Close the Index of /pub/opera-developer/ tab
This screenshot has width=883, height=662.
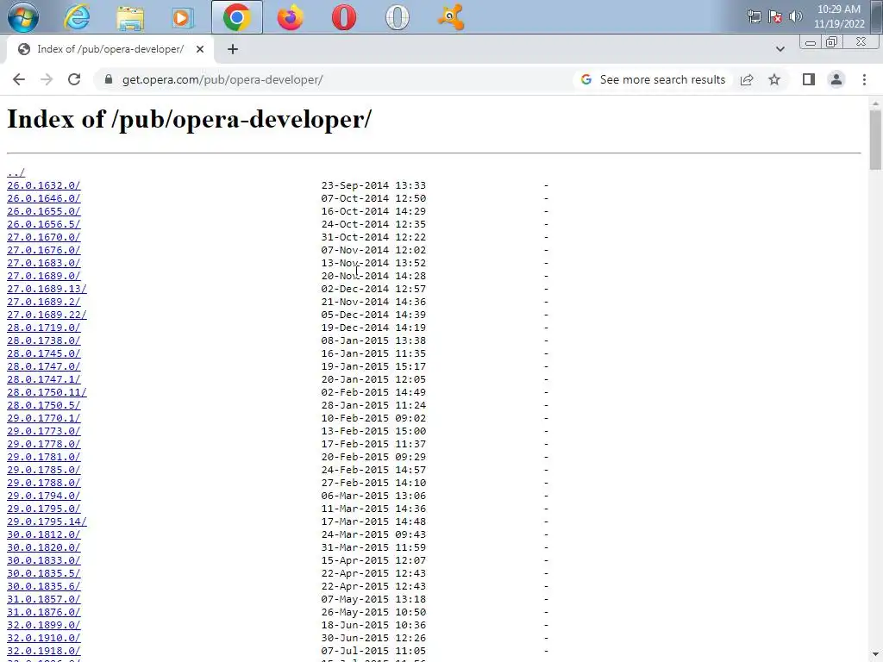[200, 49]
